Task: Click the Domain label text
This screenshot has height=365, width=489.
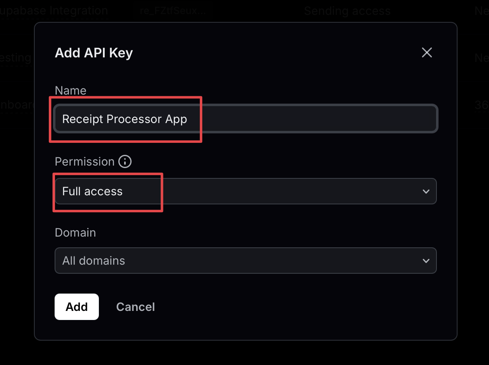Action: coord(75,232)
